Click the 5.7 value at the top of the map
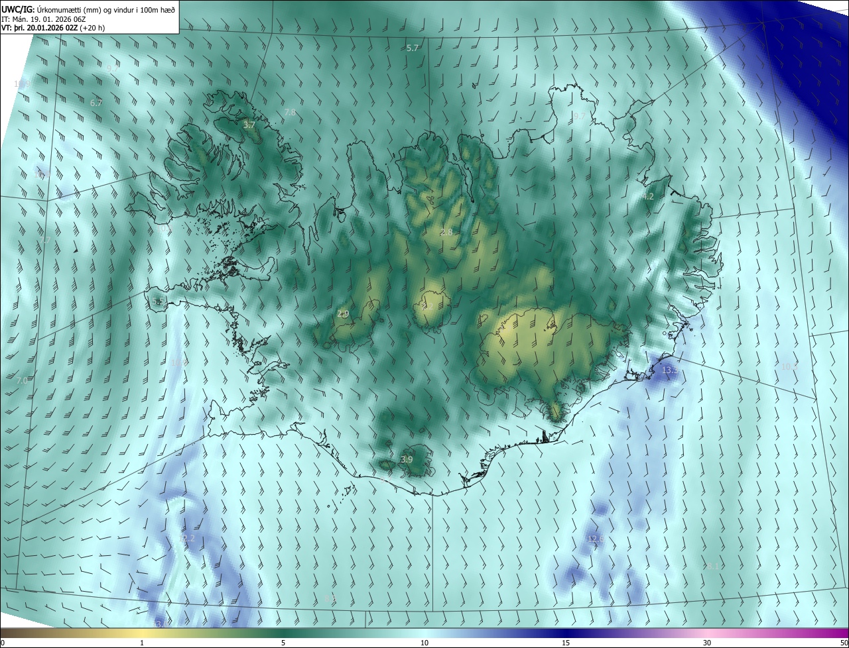849x648 pixels. click(413, 48)
